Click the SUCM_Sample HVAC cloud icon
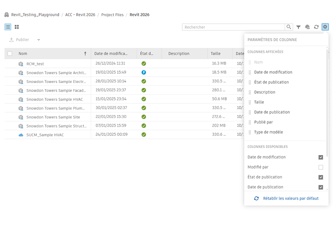 pyautogui.click(x=21, y=135)
